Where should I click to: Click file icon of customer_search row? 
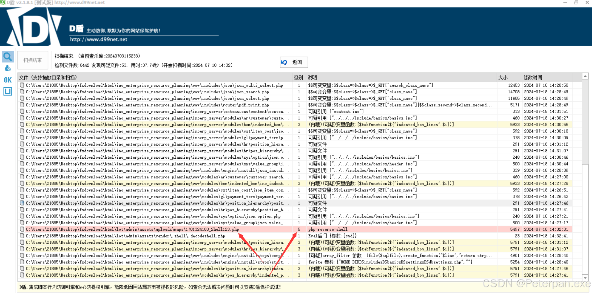point(22,177)
